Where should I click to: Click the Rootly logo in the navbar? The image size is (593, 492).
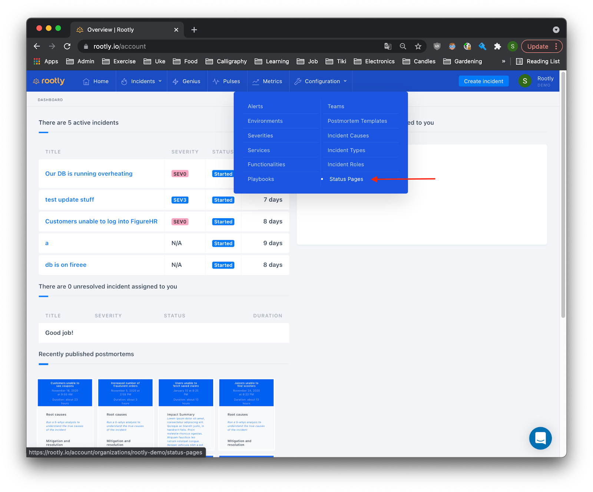click(49, 81)
